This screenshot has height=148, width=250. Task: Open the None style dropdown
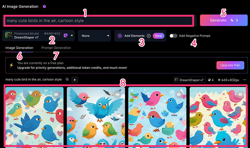tap(94, 36)
